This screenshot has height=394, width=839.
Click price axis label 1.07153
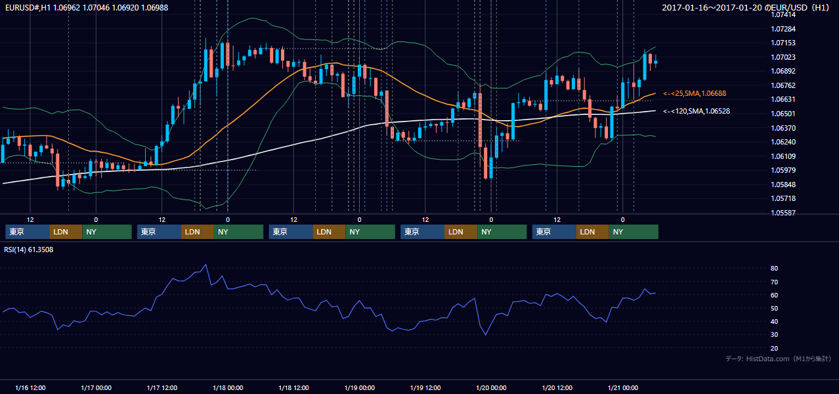click(x=783, y=43)
